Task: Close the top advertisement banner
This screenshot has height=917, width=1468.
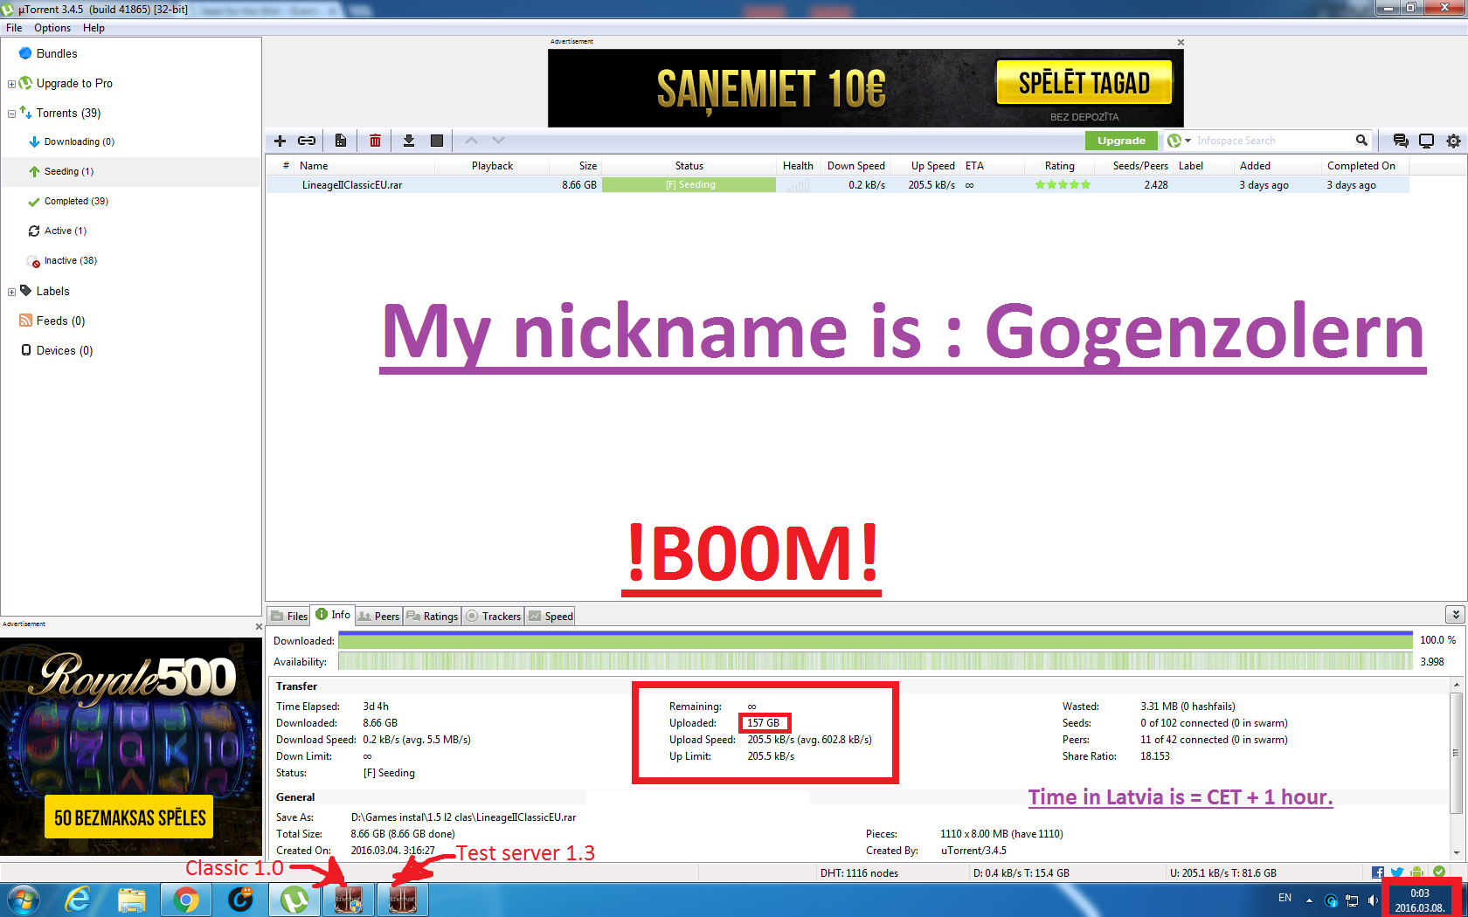Action: tap(1181, 42)
